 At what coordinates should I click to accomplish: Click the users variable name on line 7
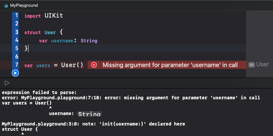(43, 66)
